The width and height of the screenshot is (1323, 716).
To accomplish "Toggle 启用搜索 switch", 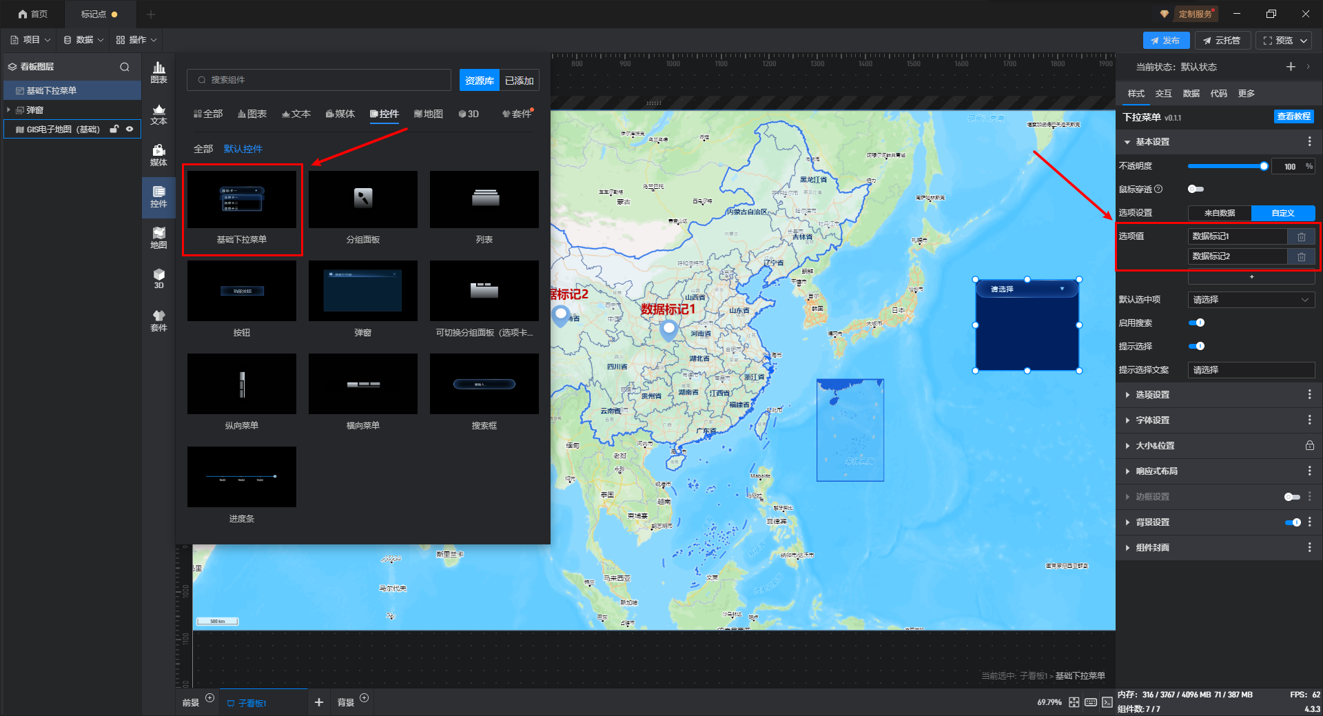I will (x=1196, y=323).
